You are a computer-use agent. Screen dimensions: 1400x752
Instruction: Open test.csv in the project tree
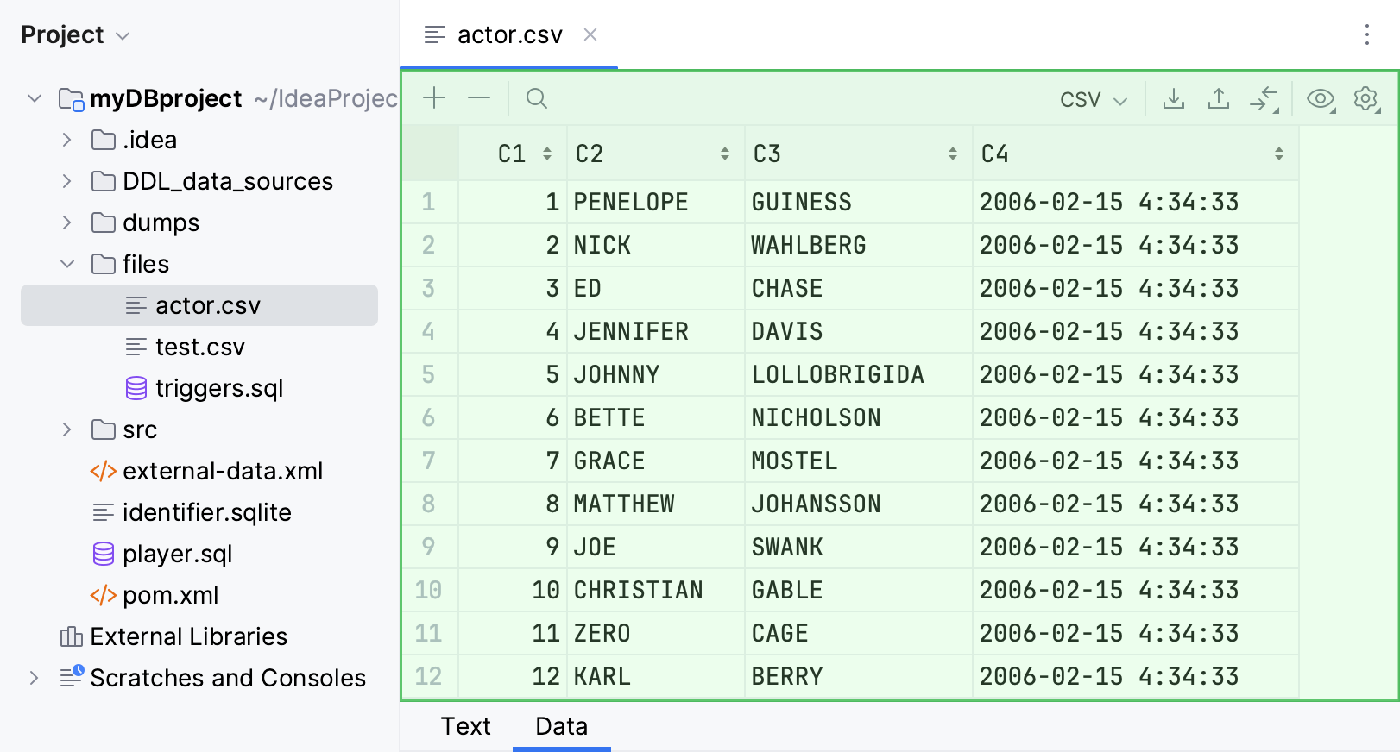199,347
